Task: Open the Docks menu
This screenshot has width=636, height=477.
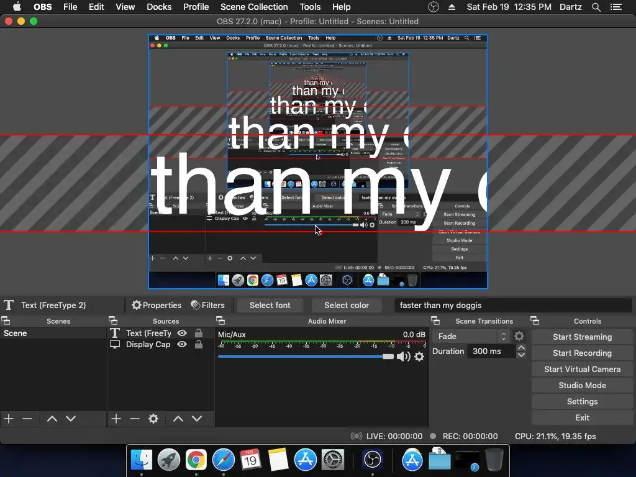Action: coord(159,7)
